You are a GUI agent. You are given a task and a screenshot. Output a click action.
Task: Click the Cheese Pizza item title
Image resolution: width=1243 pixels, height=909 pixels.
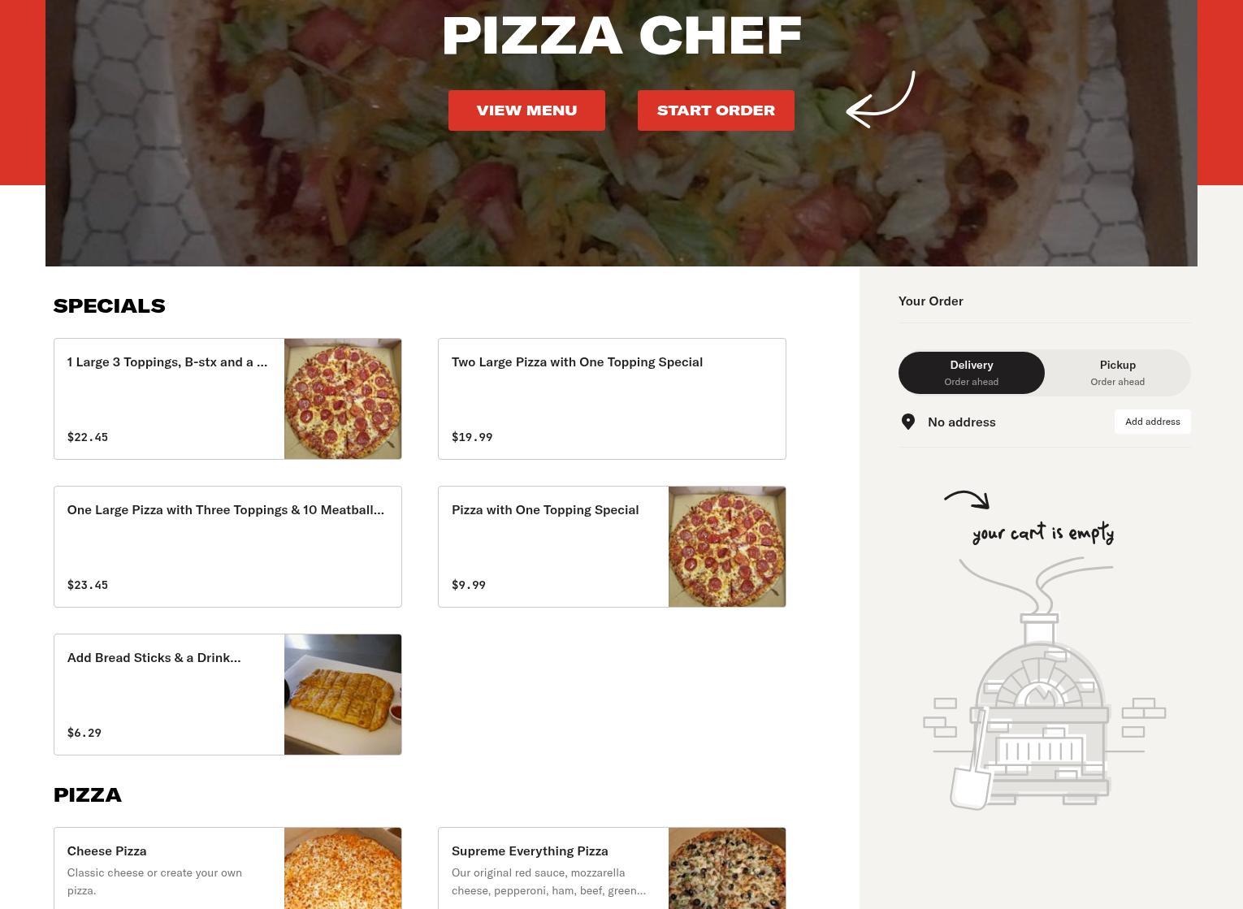106,851
